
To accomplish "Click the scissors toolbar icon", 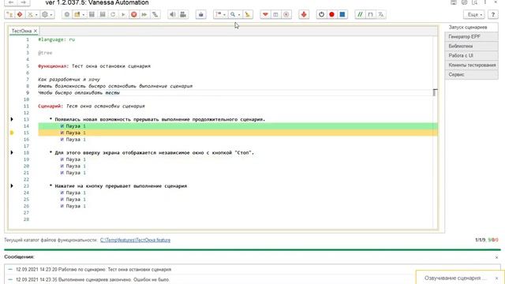I will coord(30,14).
